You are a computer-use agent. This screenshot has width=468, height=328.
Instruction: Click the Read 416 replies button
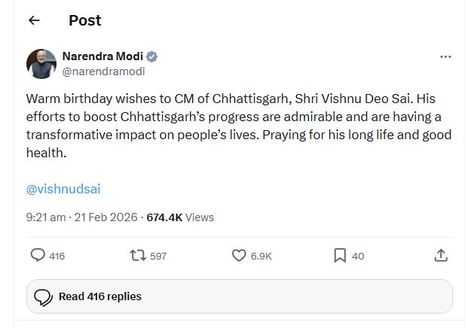click(x=100, y=296)
